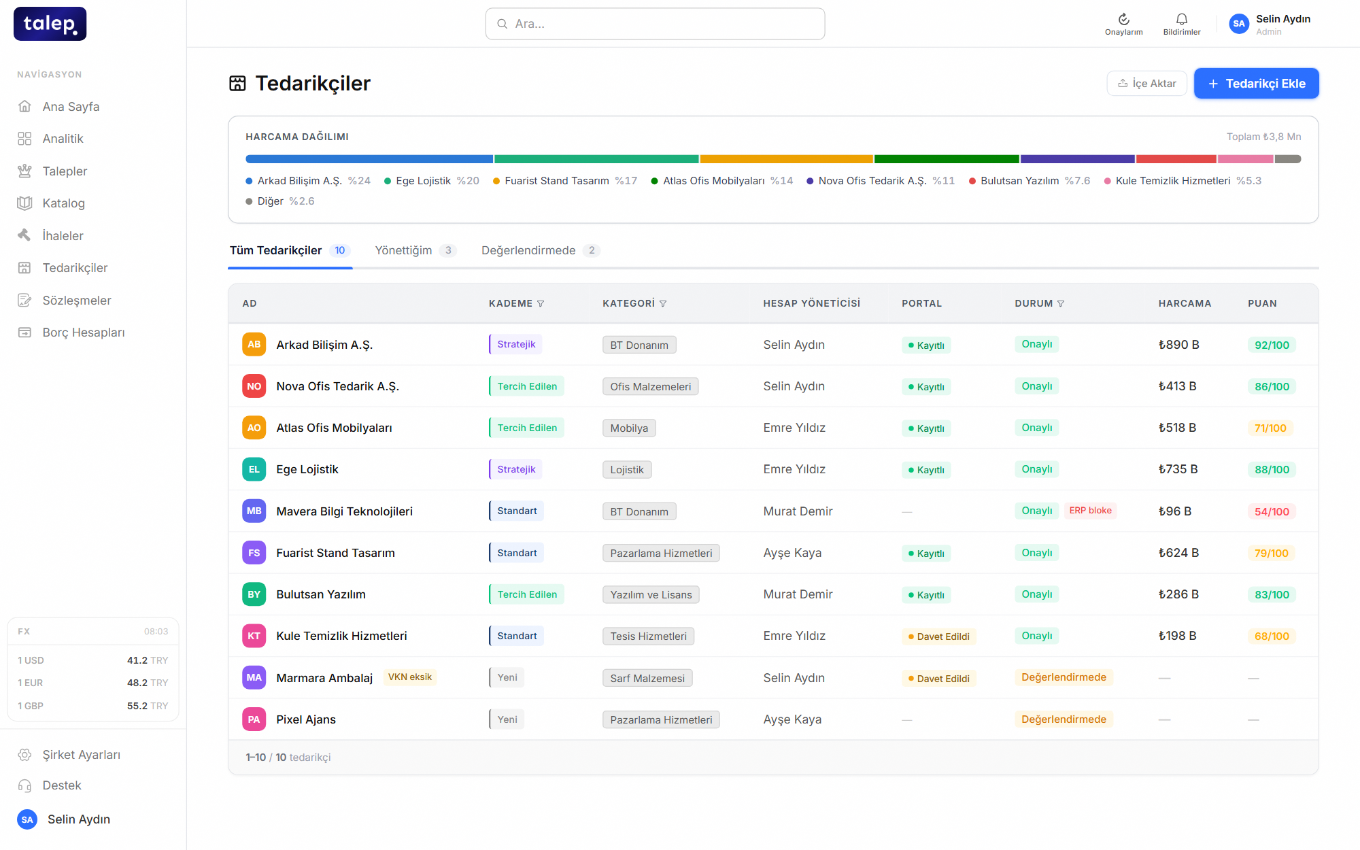This screenshot has height=850, width=1360.
Task: Switch to Tüm Tedarikçiler tab
Action: click(290, 250)
